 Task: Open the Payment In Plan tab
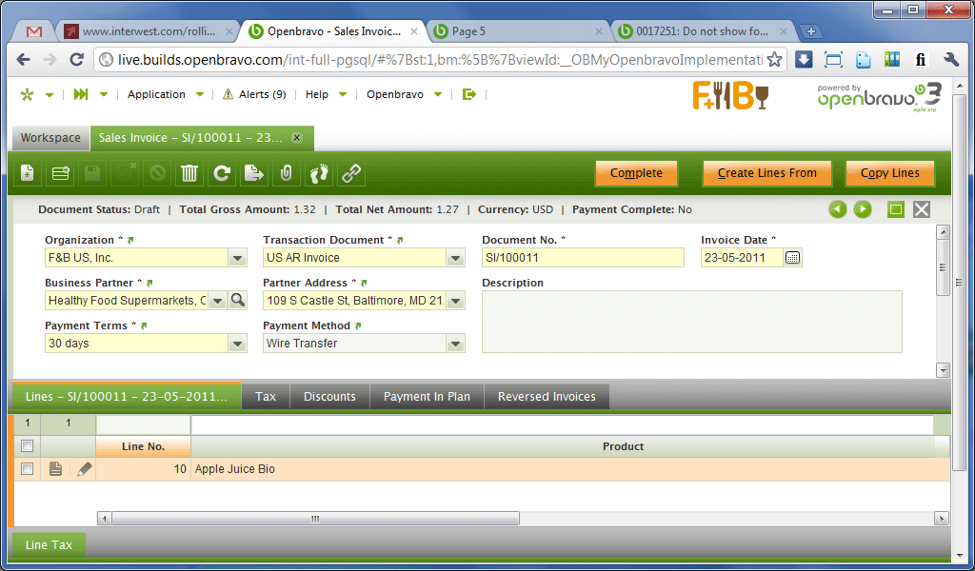tap(427, 397)
